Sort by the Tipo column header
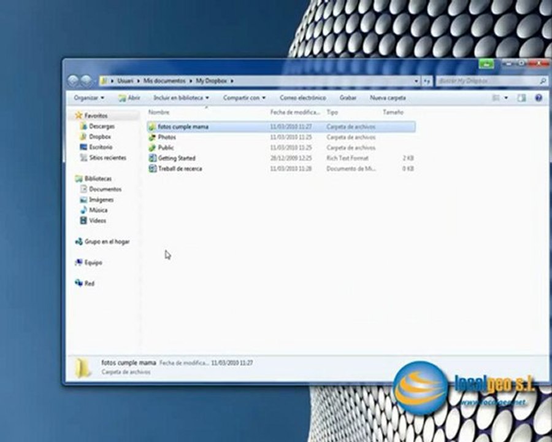 [x=332, y=112]
